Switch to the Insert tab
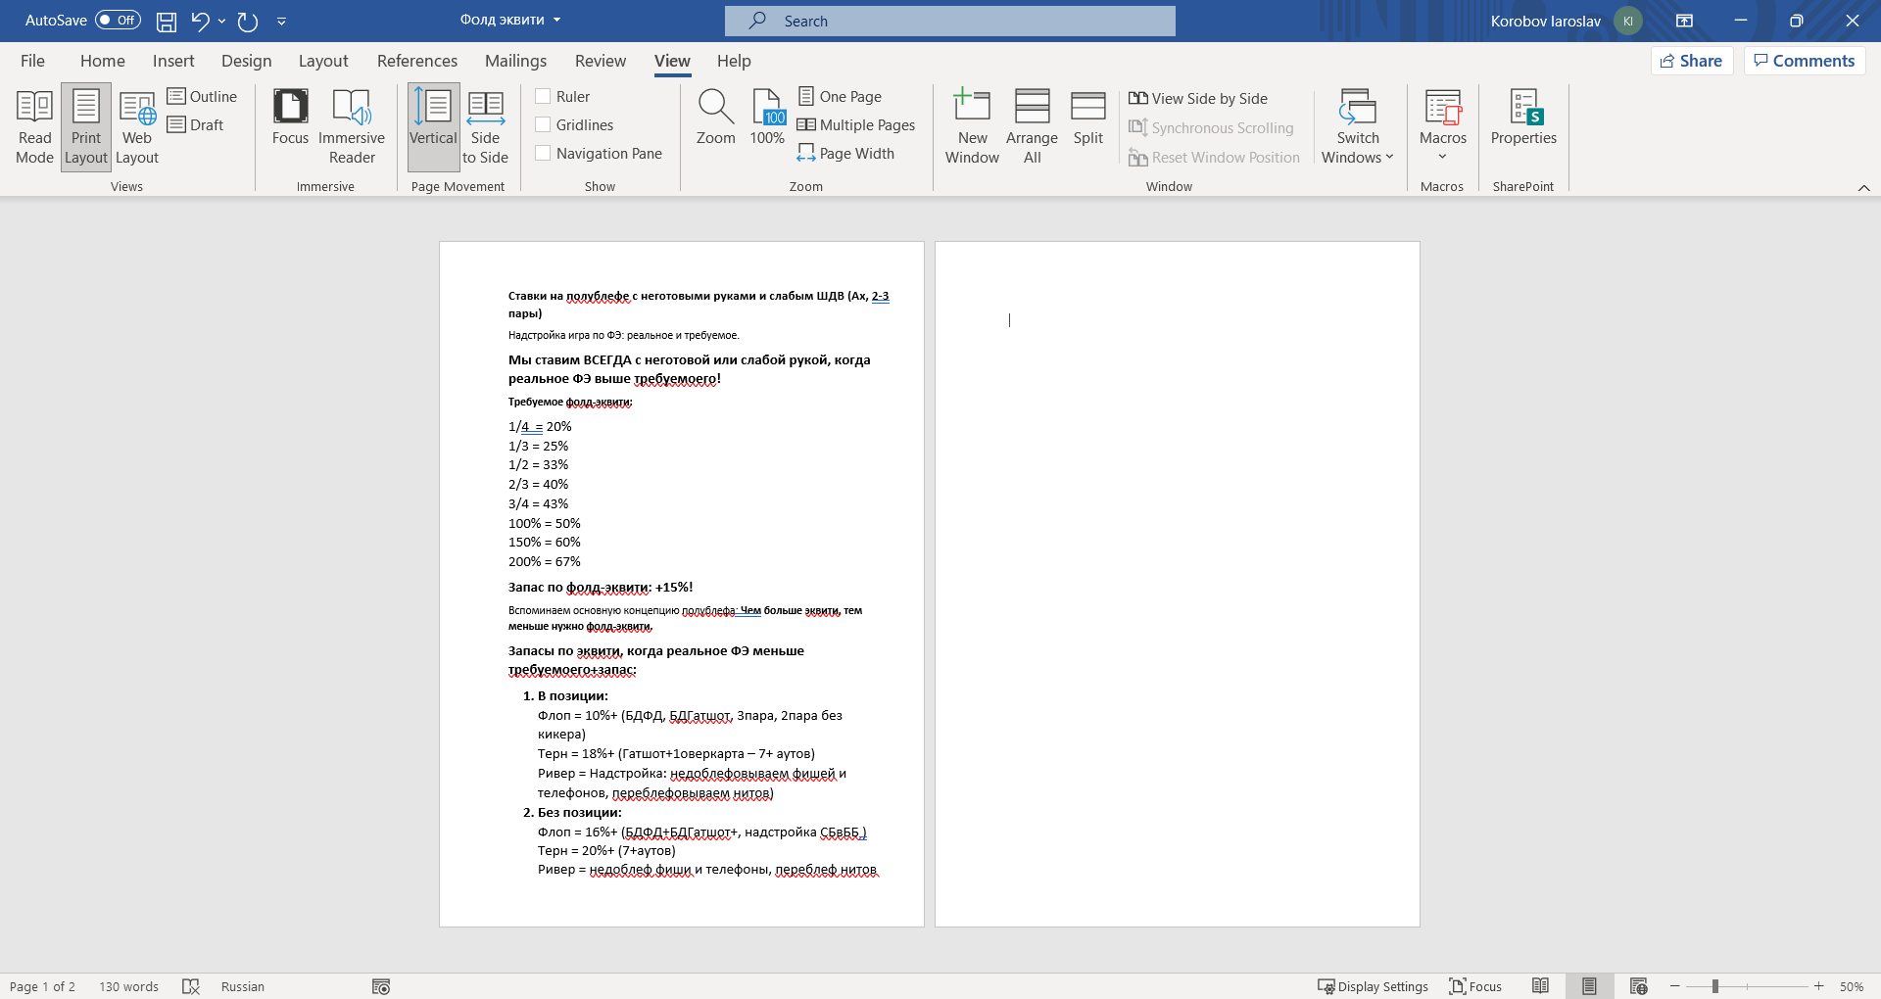The image size is (1881, 999). (x=173, y=61)
